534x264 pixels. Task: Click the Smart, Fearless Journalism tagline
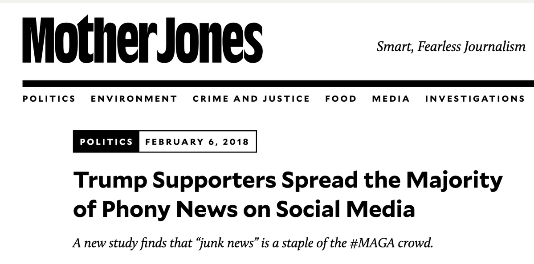coord(451,46)
